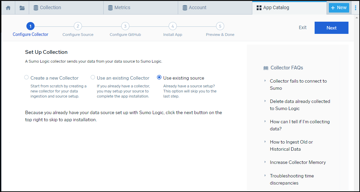Select Use existing source radio button
The width and height of the screenshot is (360, 192).
coord(159,78)
